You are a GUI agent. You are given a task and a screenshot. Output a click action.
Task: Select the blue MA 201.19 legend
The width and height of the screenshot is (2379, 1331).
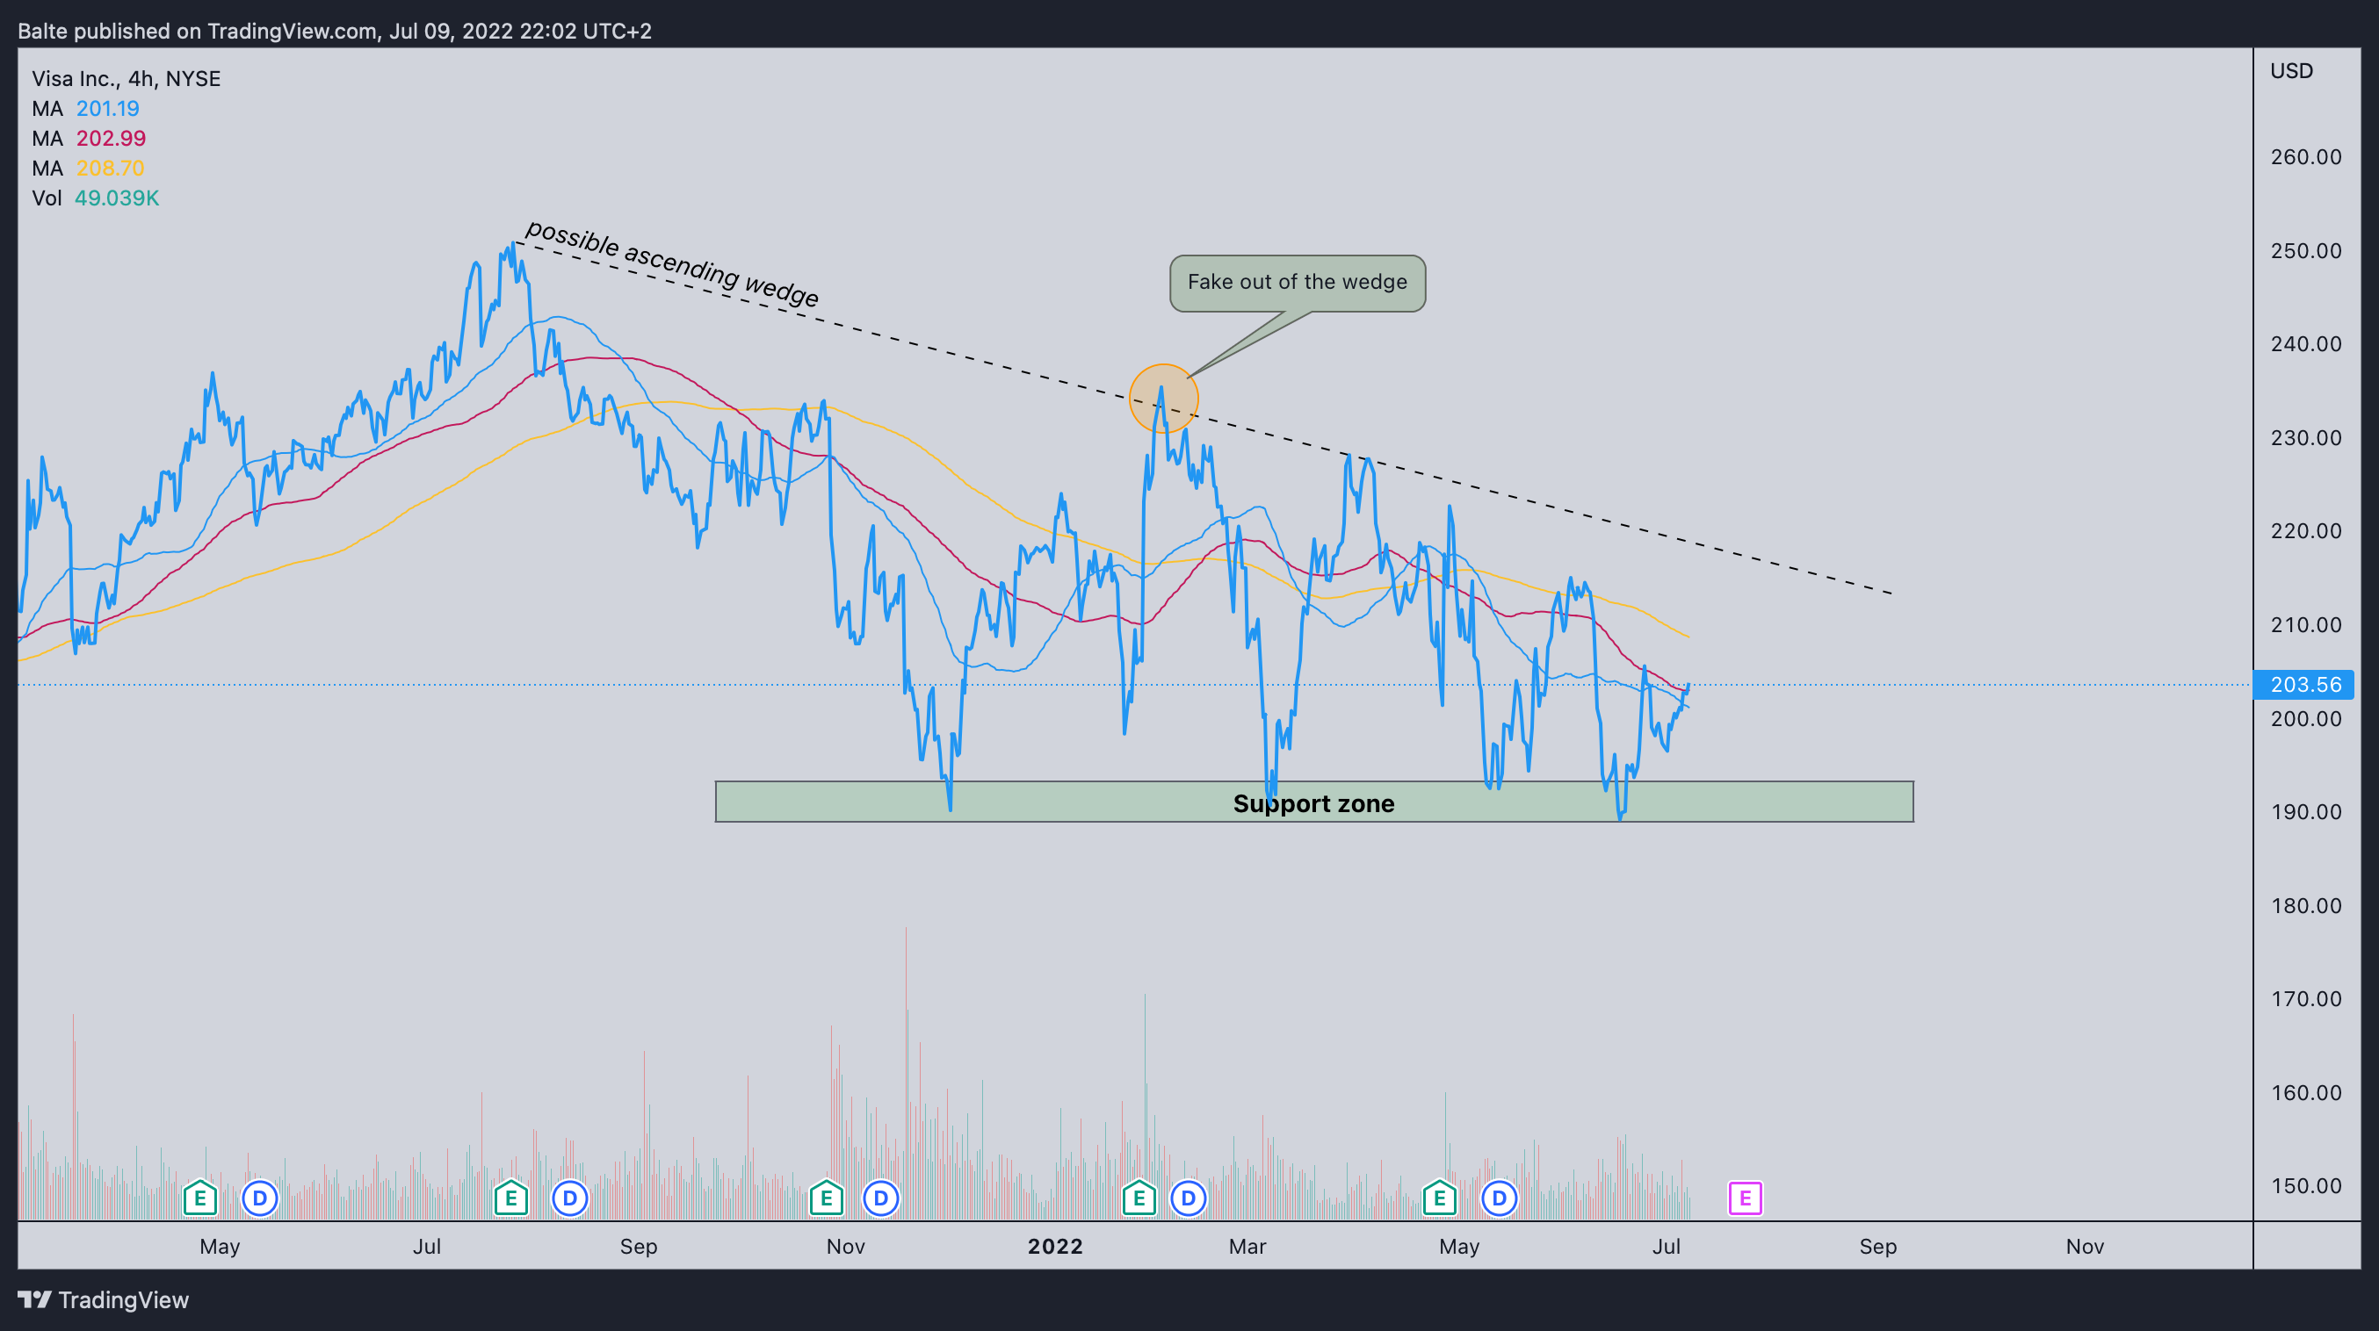click(x=85, y=108)
